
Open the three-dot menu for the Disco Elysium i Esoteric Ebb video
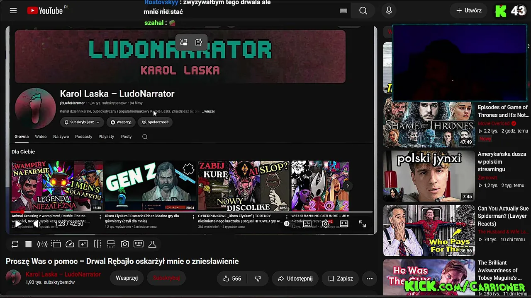(193, 217)
